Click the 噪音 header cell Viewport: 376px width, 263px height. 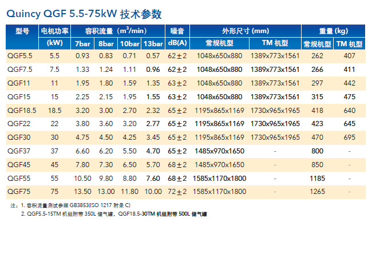coord(177,31)
